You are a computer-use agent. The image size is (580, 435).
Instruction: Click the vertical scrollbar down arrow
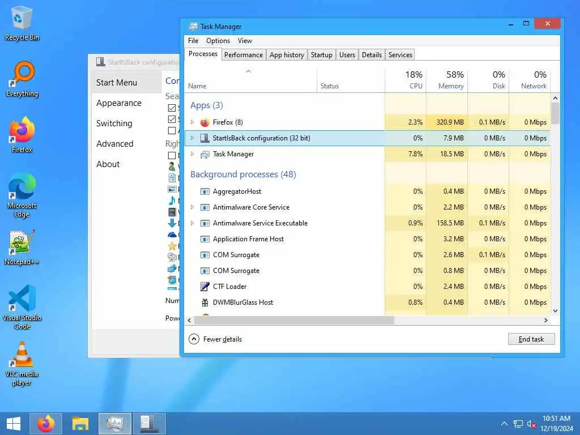(555, 311)
